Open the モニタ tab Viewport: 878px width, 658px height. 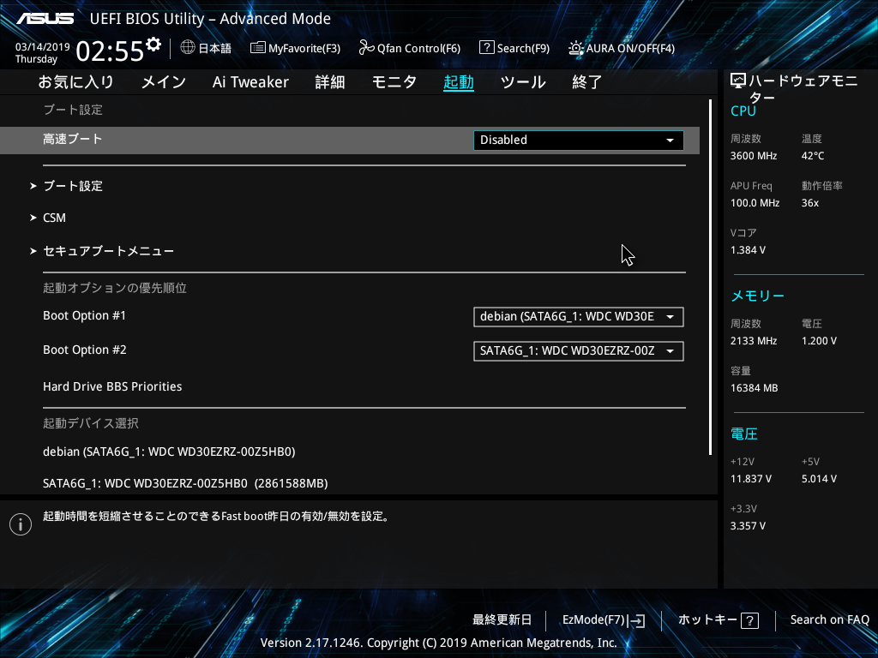394,82
